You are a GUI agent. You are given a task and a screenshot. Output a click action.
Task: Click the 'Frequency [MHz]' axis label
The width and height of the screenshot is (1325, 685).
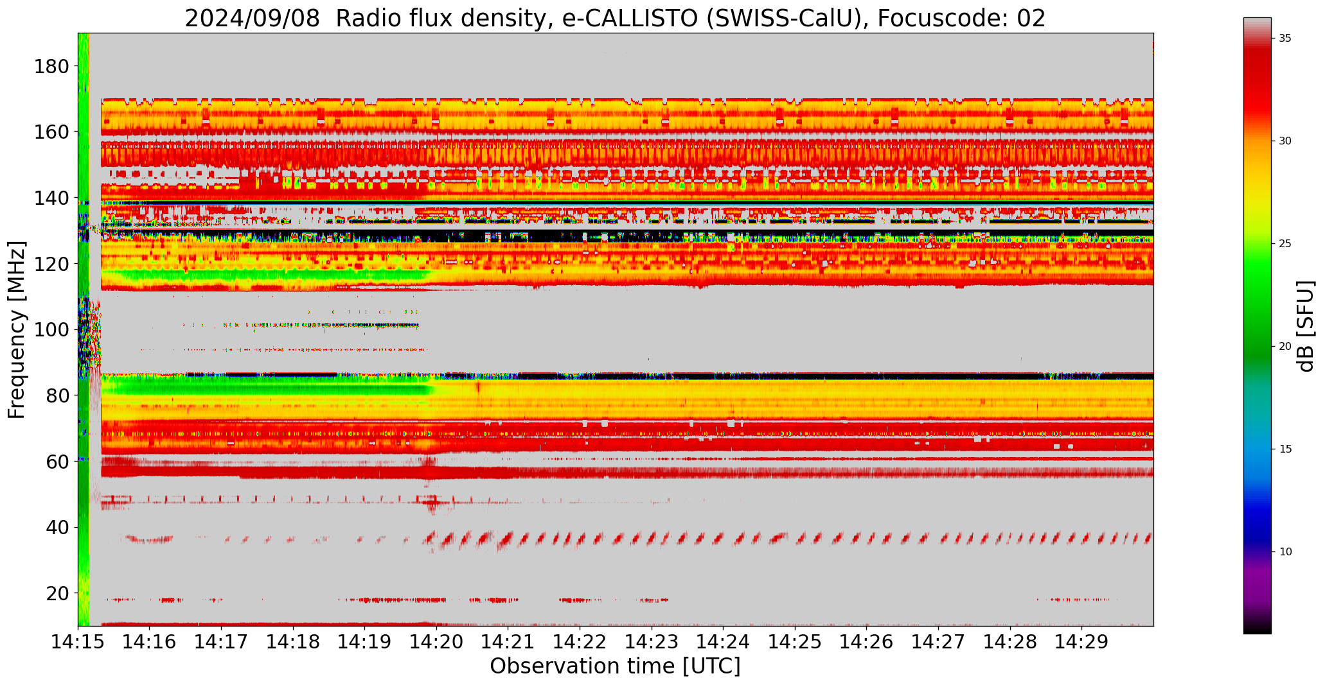pos(17,329)
